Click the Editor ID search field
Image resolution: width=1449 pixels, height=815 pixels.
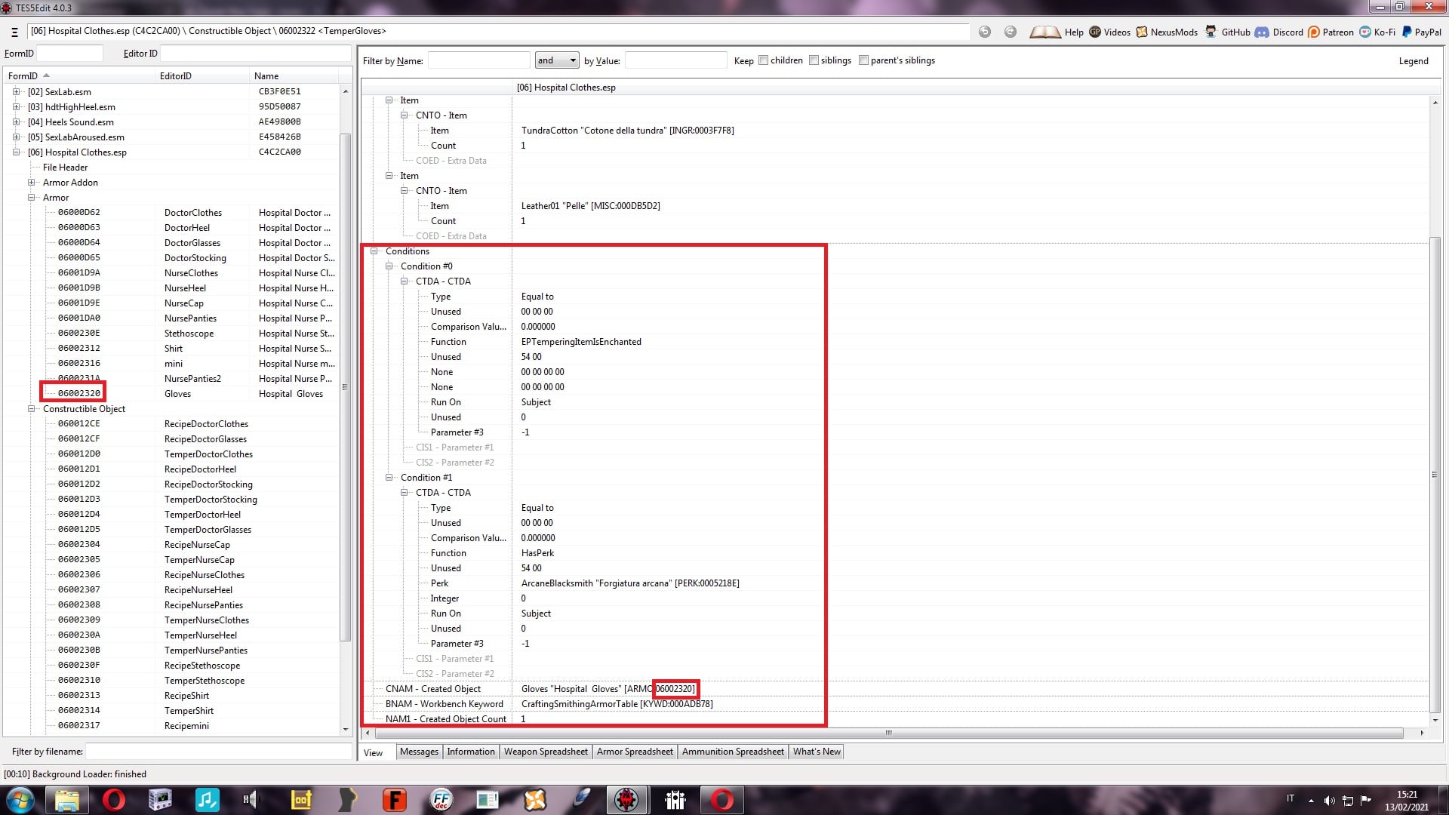click(x=255, y=54)
